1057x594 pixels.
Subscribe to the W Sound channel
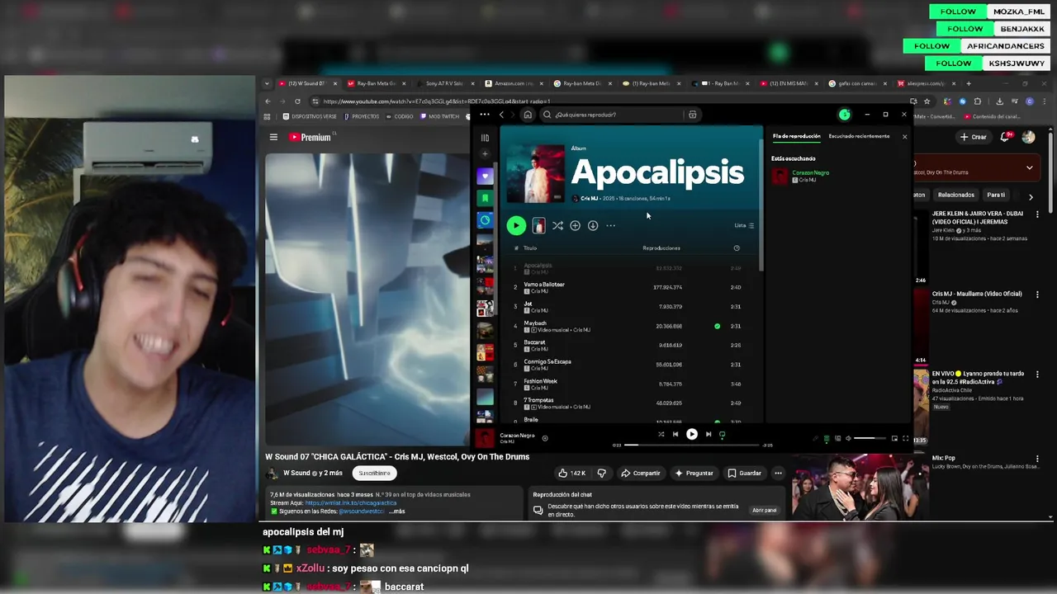(x=374, y=473)
